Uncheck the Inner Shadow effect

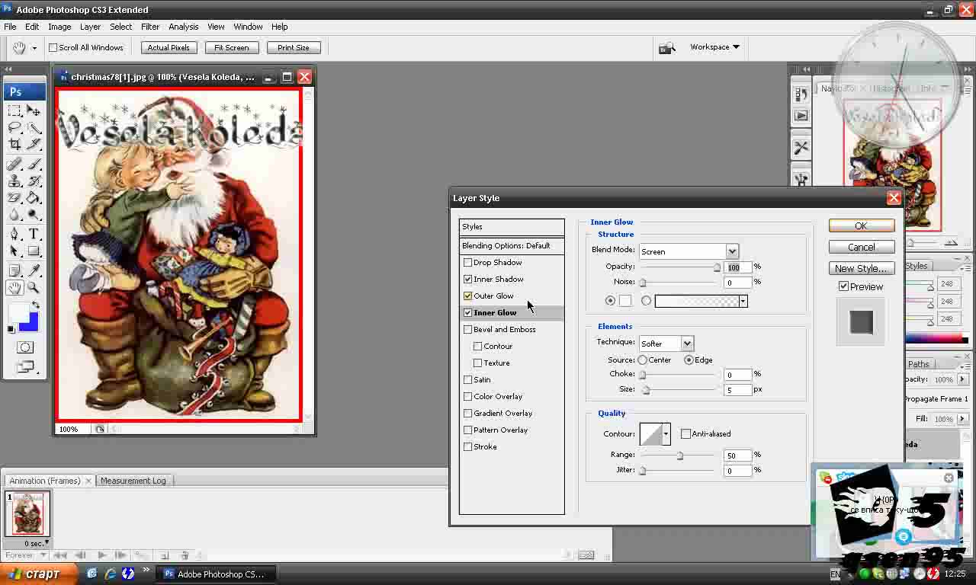[x=467, y=280]
